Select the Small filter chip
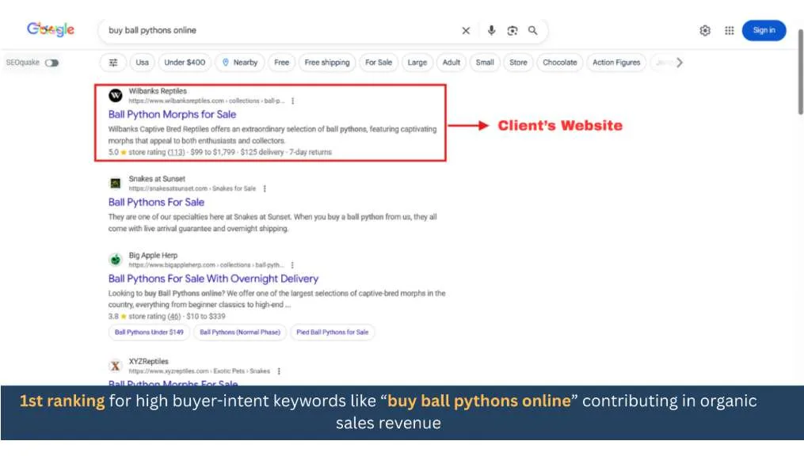 click(x=485, y=63)
